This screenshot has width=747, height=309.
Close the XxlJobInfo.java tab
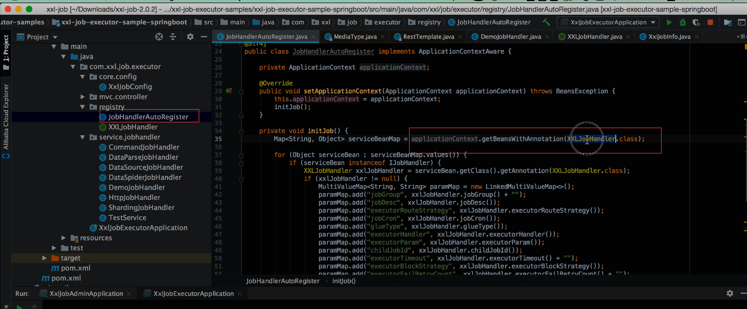click(696, 37)
